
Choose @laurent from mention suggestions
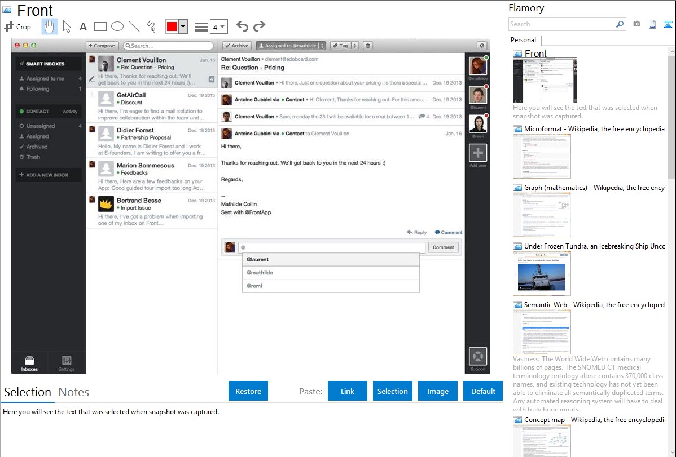tap(331, 259)
